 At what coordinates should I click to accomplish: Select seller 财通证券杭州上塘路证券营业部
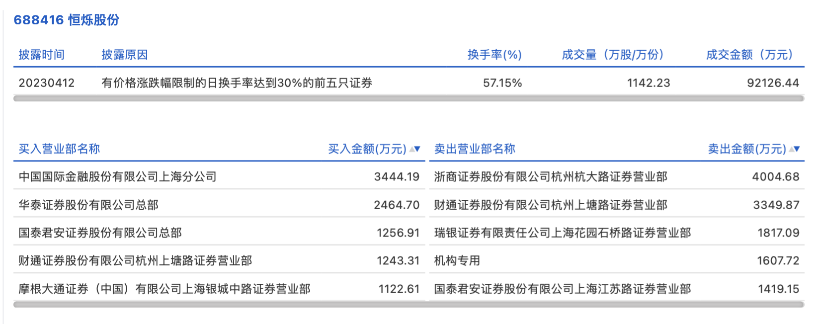click(x=551, y=205)
